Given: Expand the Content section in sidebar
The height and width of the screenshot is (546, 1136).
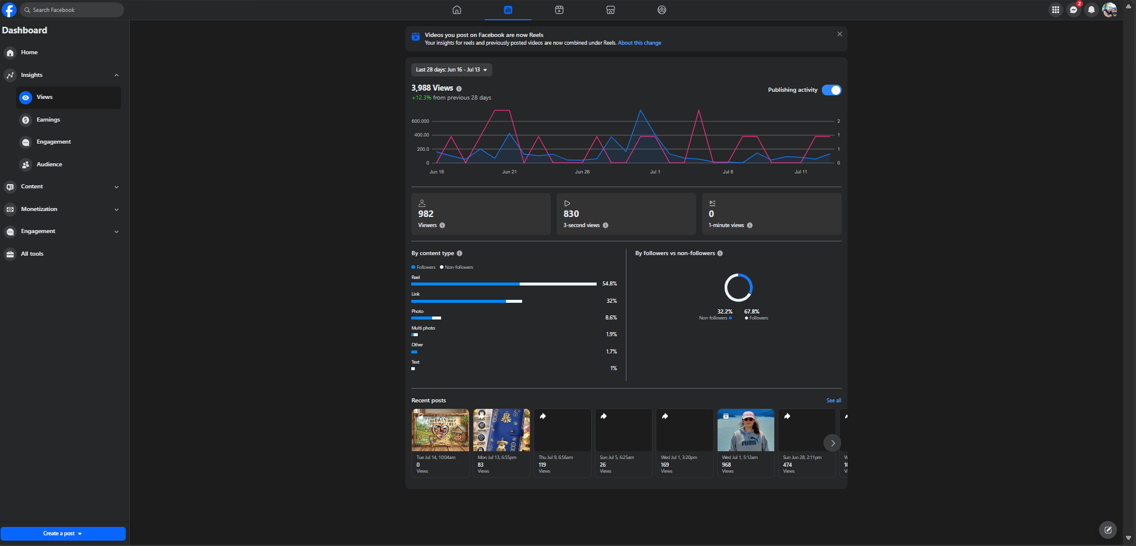Looking at the screenshot, I should (x=116, y=187).
